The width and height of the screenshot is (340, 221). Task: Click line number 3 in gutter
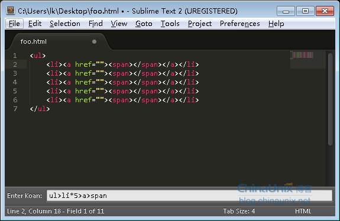click(15, 73)
